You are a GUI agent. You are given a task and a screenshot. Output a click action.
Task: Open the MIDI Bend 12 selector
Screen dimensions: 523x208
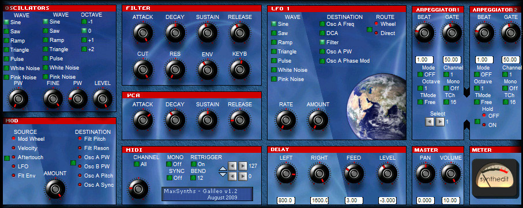193,178
